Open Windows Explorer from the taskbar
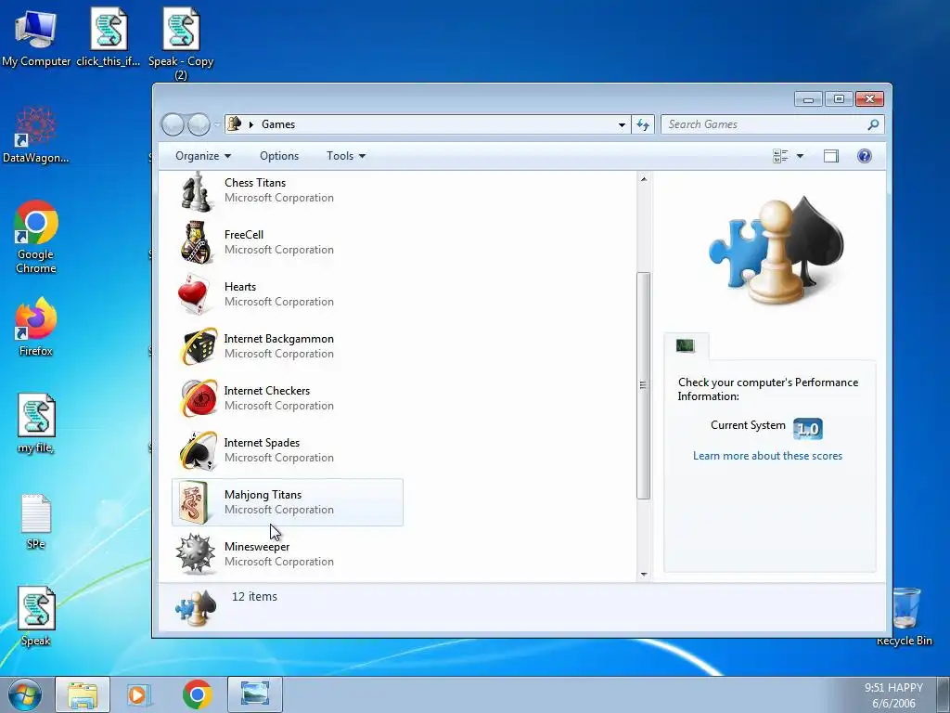This screenshot has width=950, height=713. click(x=83, y=694)
